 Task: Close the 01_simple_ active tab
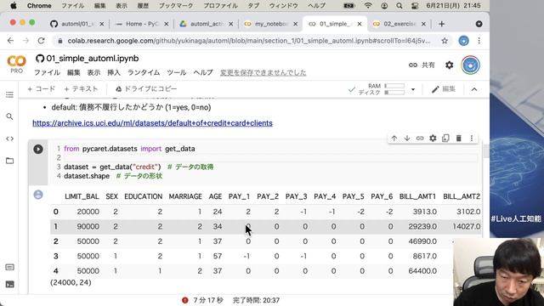[360, 24]
